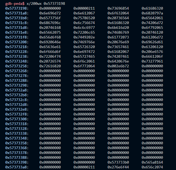This screenshot has width=176, height=170.
Task: Select value 0x656d6f68
Action: 50,37
